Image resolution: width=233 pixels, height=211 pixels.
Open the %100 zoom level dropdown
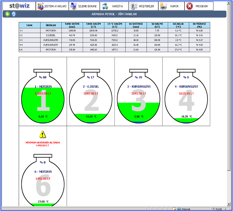tap(226, 209)
